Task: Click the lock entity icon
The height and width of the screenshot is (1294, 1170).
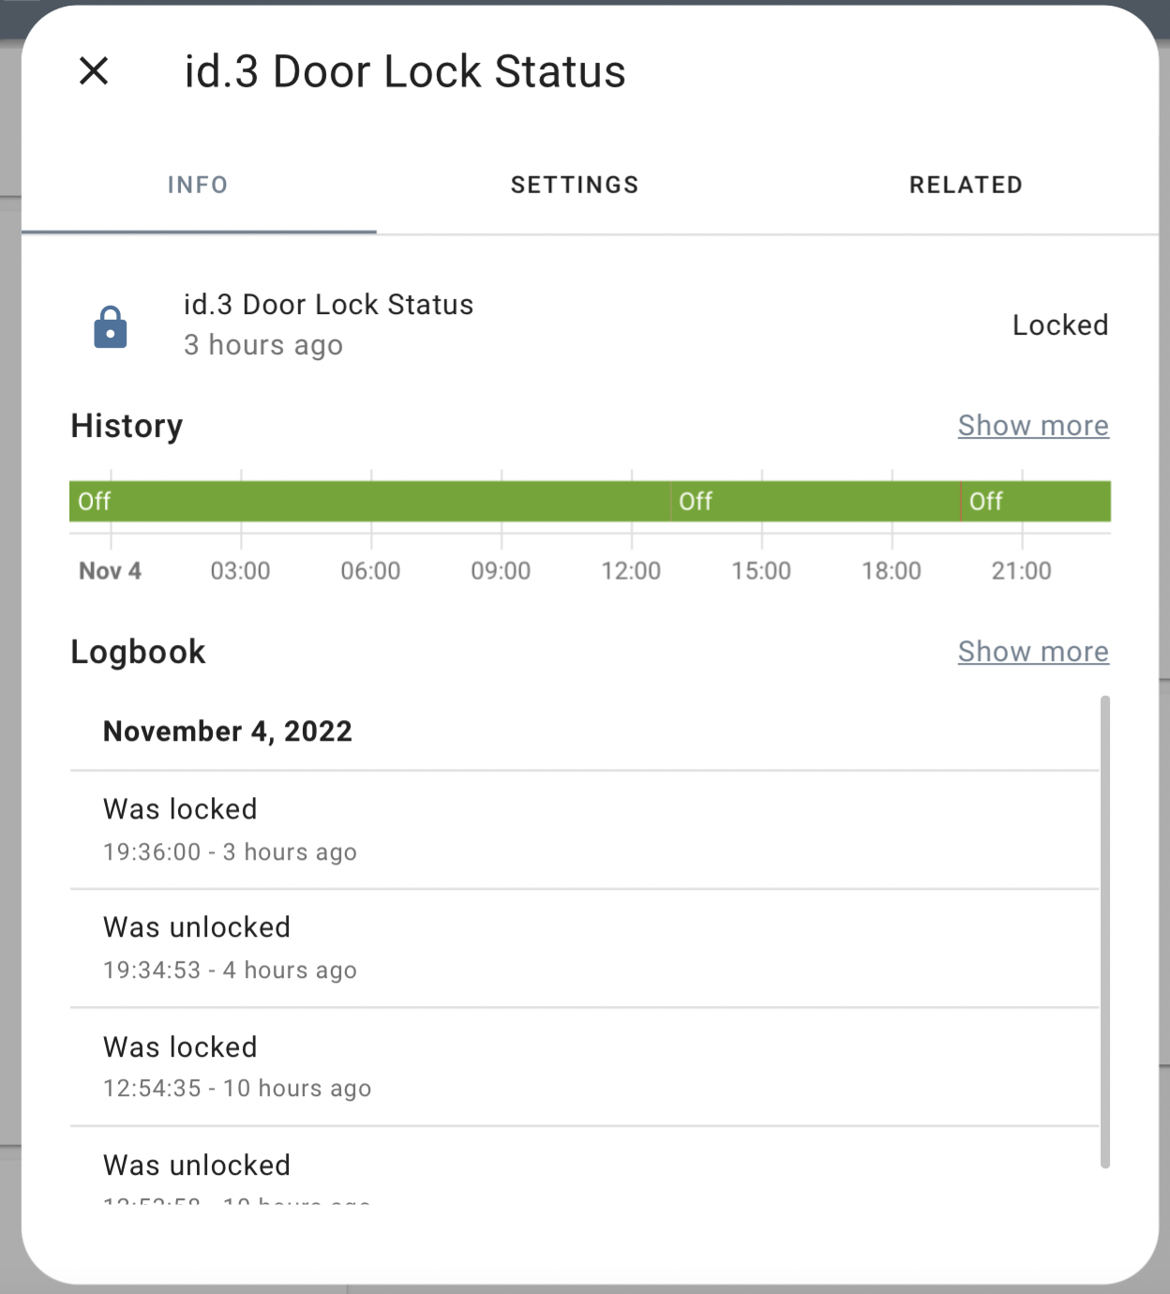Action: point(110,325)
